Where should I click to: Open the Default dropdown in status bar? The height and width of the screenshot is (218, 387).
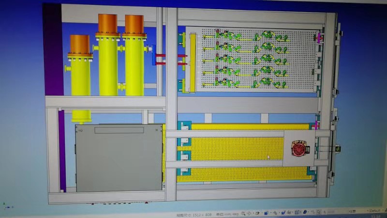[x=374, y=210]
